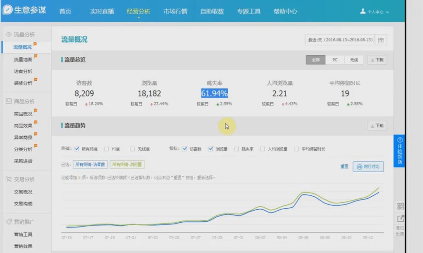Remove the 所有终端-浏览量 selected tag

pyautogui.click(x=127, y=164)
